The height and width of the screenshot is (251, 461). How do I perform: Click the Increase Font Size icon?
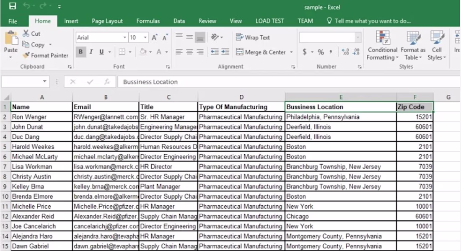pos(153,37)
